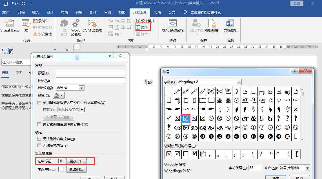Pick the thumbs-up hand symbol in the grid

[270, 100]
